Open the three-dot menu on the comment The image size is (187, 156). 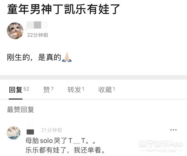coord(173,130)
